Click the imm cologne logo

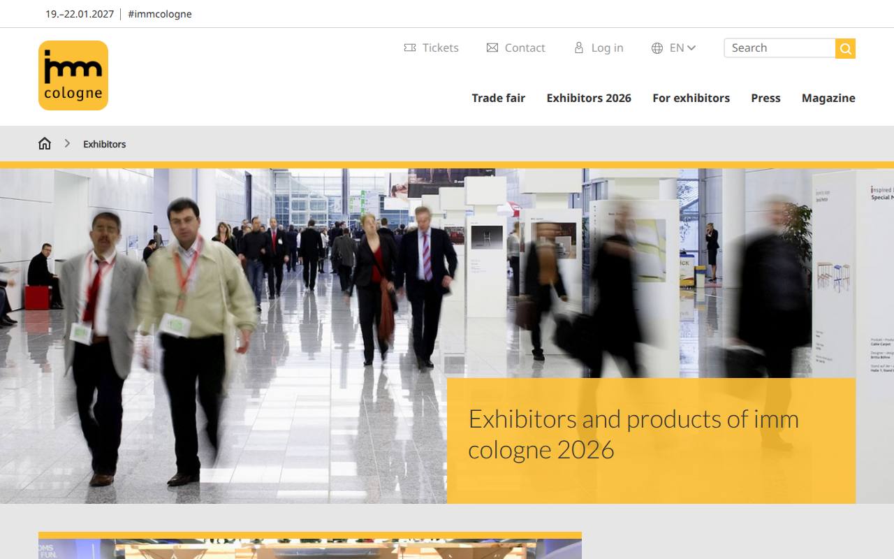click(73, 75)
